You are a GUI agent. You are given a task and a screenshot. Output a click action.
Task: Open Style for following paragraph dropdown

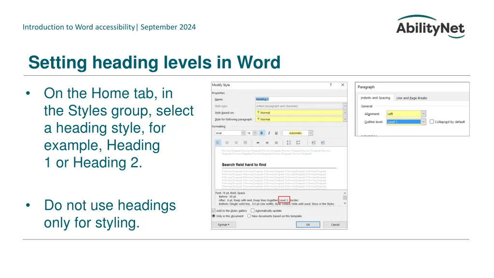click(x=344, y=119)
